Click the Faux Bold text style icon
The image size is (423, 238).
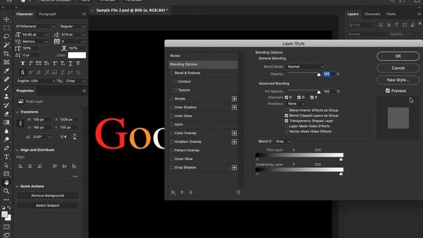pos(22,63)
